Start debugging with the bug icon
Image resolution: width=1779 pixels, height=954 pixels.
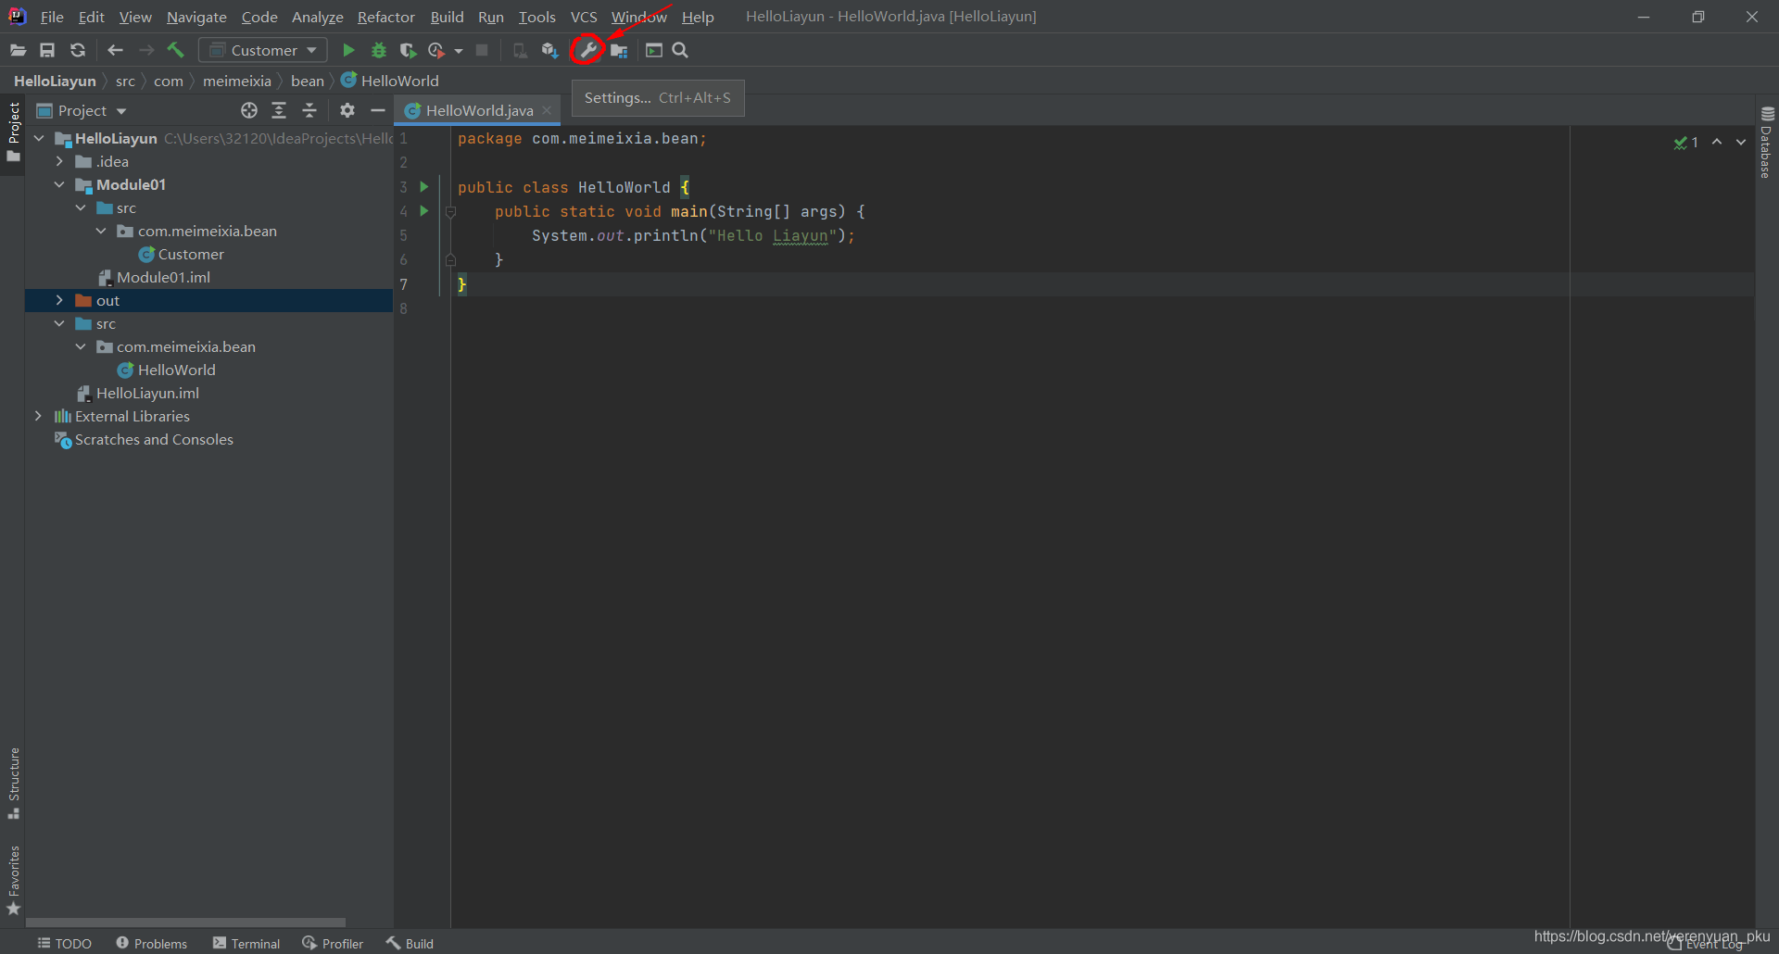378,50
